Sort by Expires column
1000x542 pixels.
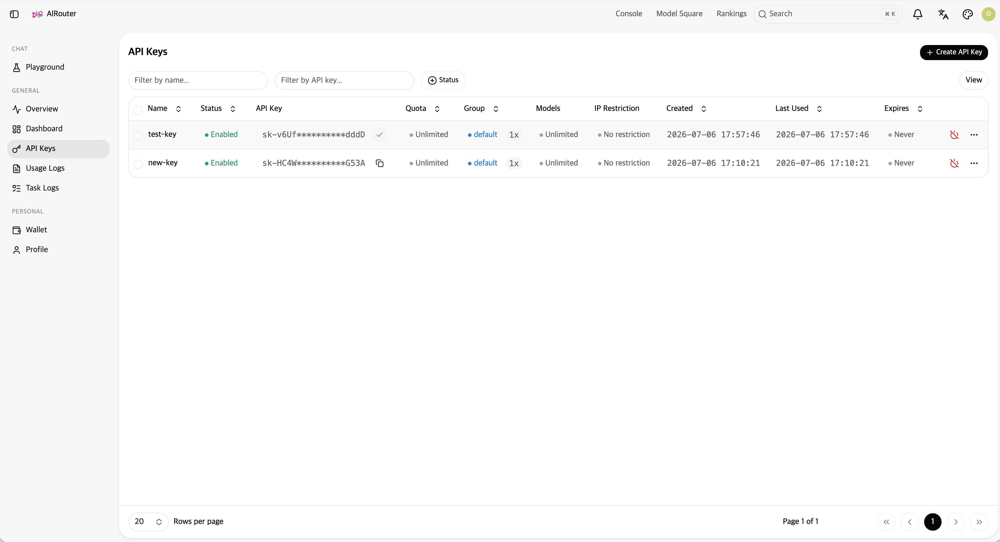(x=903, y=109)
